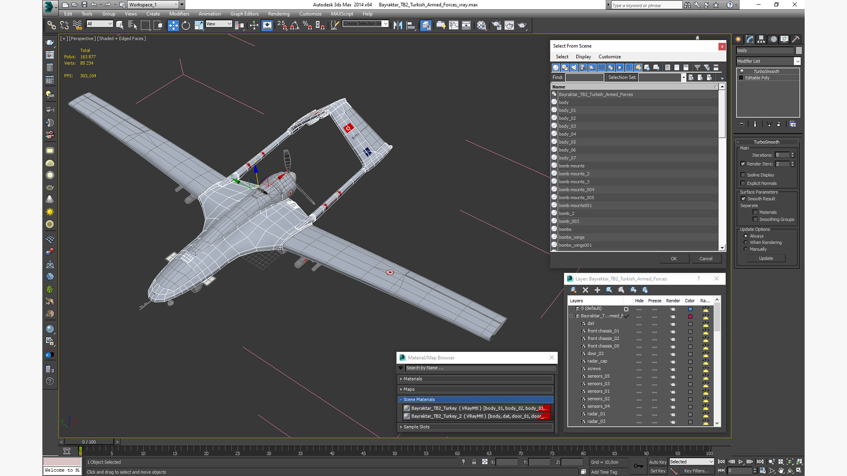Toggle TurboSmooth modifier lightbulb on/off

click(x=742, y=71)
